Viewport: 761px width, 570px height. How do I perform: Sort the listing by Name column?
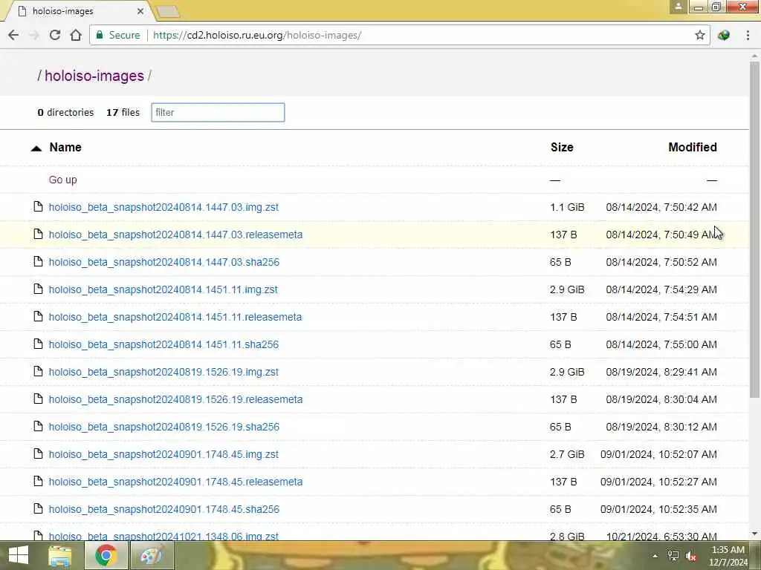pos(65,148)
